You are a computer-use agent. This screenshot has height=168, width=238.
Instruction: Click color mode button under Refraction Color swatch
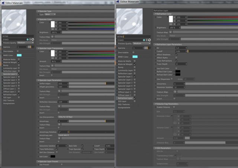171,24
